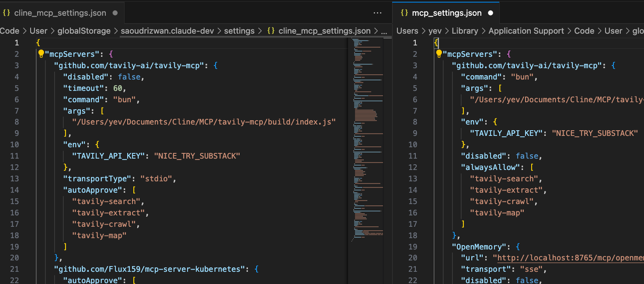The width and height of the screenshot is (644, 284).
Task: Click the value 60 on line 5
Action: pyautogui.click(x=118, y=88)
